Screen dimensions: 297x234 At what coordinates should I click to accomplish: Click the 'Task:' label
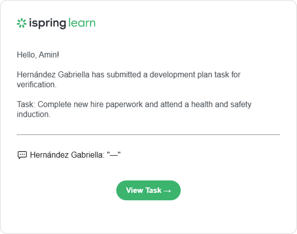click(26, 105)
